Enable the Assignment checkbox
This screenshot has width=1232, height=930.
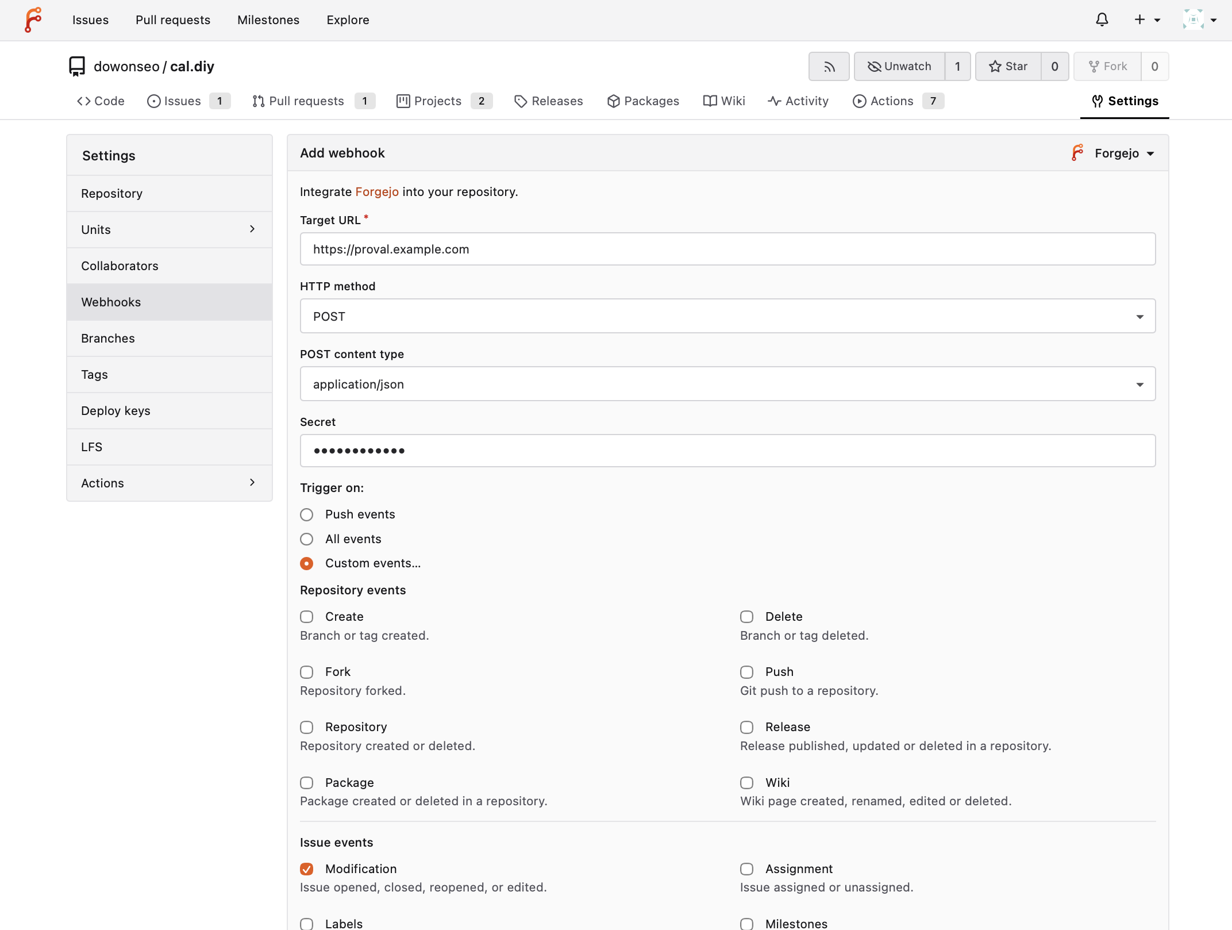click(747, 869)
